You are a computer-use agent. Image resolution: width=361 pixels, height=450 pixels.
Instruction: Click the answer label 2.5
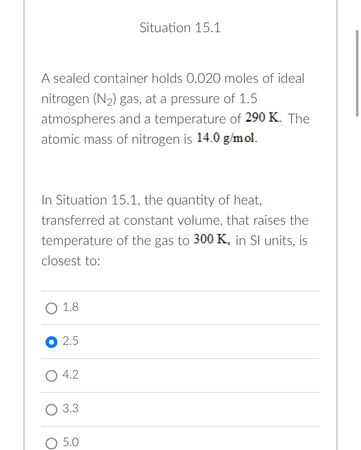pyautogui.click(x=70, y=341)
